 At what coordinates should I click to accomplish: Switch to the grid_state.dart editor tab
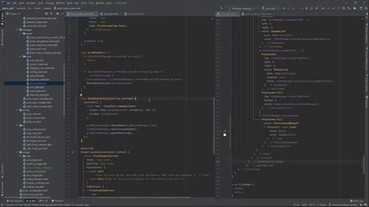(111, 14)
